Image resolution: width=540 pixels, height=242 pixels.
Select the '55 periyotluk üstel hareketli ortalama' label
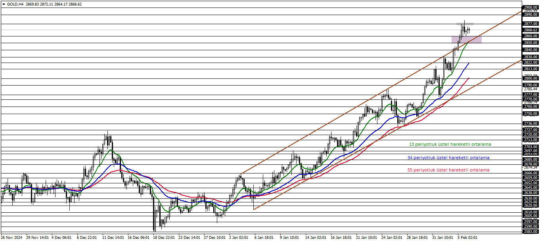tap(448, 170)
